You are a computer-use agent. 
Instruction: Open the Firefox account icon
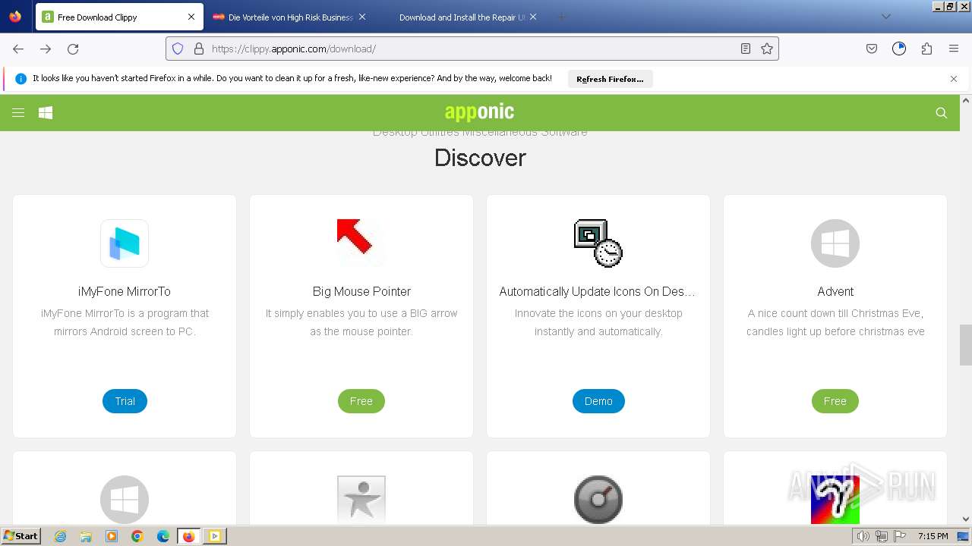899,49
